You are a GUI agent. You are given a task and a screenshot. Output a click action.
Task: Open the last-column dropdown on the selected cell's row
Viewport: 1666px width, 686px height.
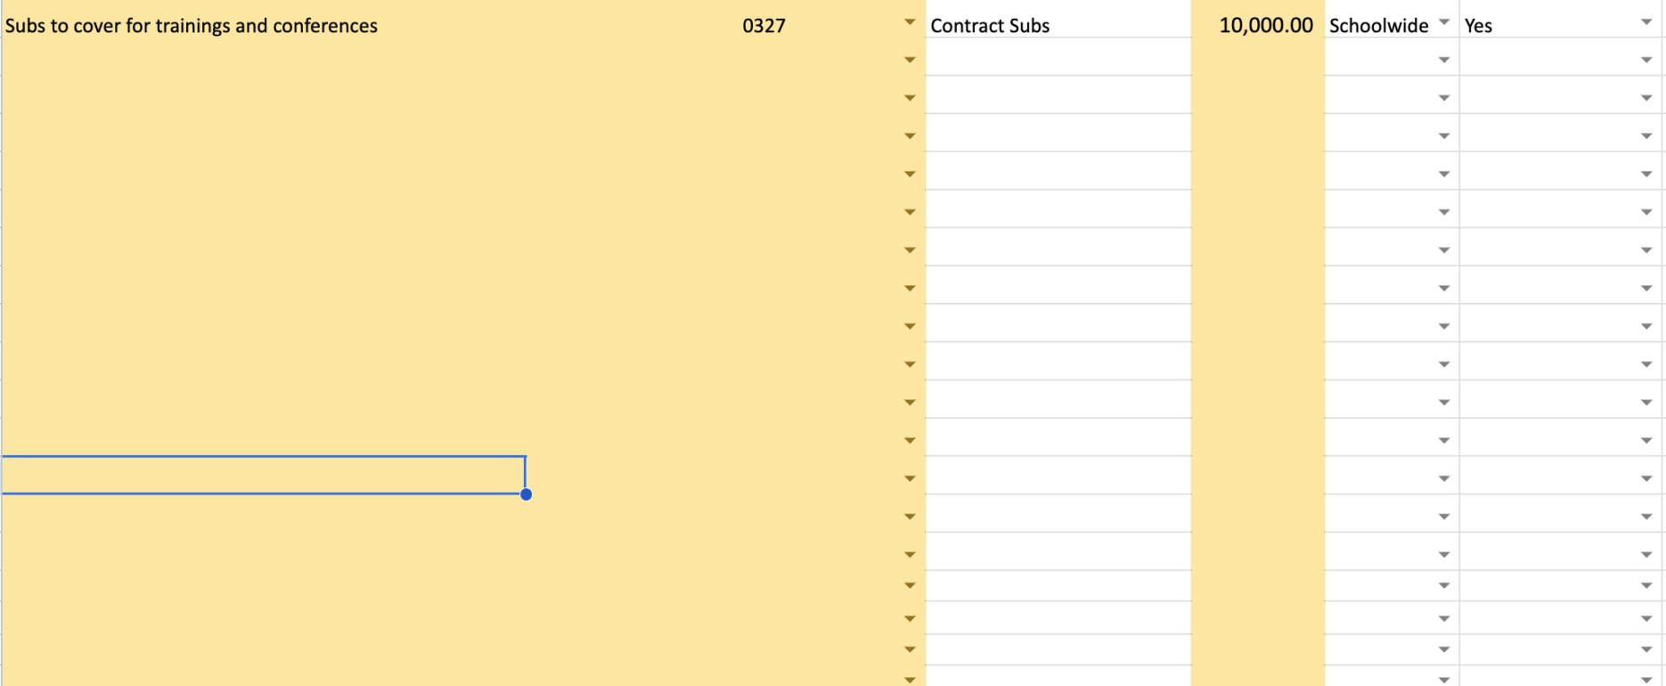[x=1646, y=478]
